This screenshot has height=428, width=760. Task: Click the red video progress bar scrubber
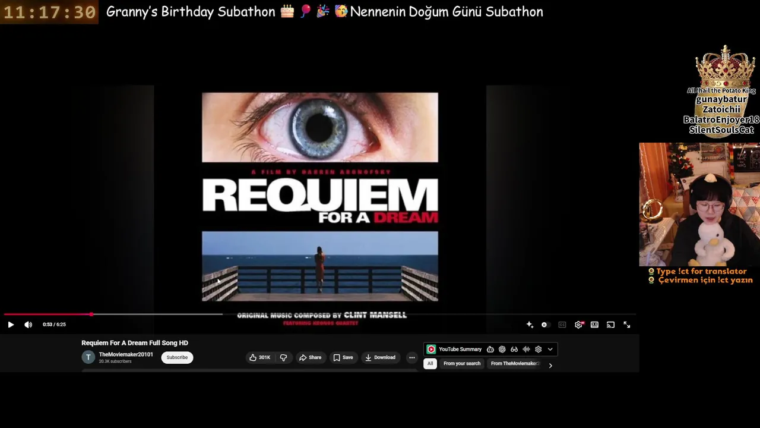[91, 314]
